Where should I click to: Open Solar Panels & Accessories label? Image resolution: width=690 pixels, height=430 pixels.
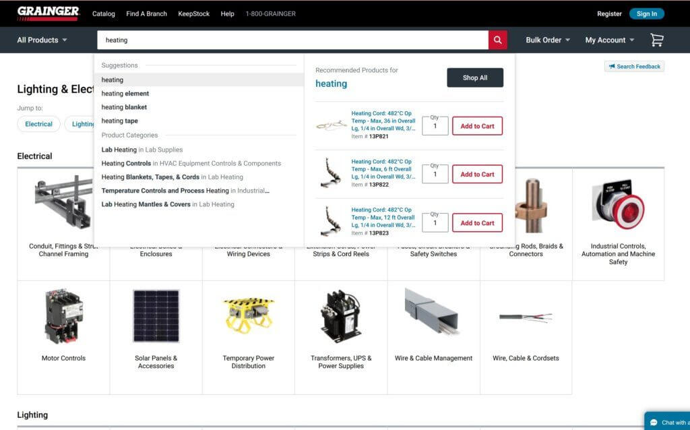click(156, 362)
